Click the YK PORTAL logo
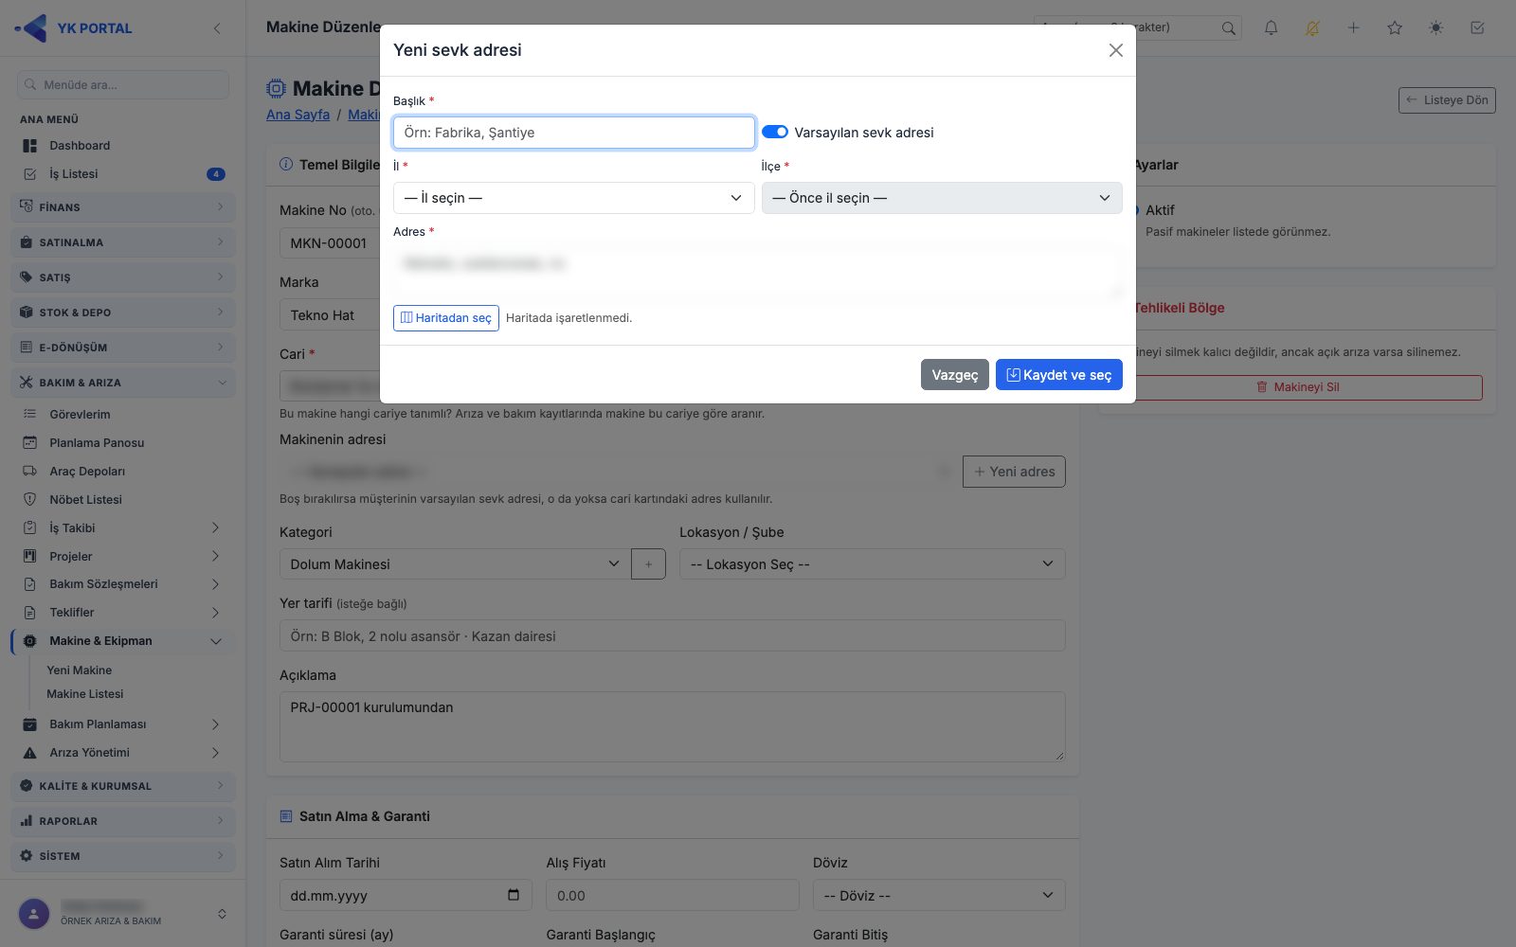Viewport: 1516px width, 947px height. pos(74,28)
